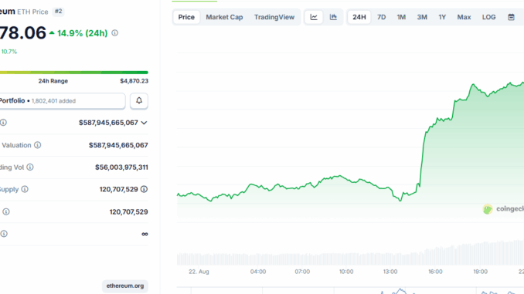The width and height of the screenshot is (524, 294).
Task: Open info icon in second 120,707,529 row
Action: (6, 211)
